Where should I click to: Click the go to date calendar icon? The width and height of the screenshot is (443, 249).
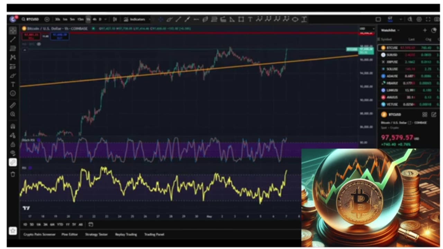click(x=91, y=224)
